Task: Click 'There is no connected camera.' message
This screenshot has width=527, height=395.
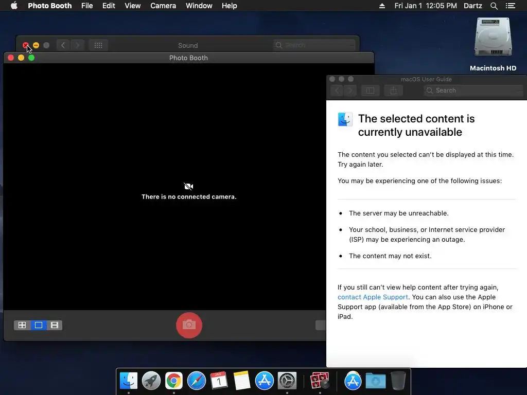Action: tap(189, 197)
